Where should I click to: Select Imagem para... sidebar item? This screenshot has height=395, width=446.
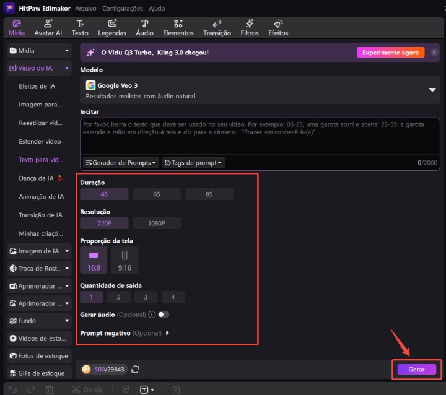pyautogui.click(x=40, y=105)
